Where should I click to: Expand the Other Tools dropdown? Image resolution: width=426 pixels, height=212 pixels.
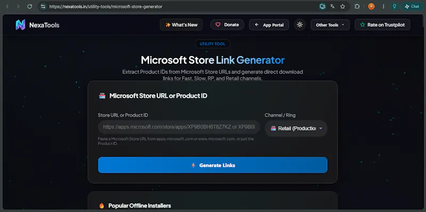330,25
